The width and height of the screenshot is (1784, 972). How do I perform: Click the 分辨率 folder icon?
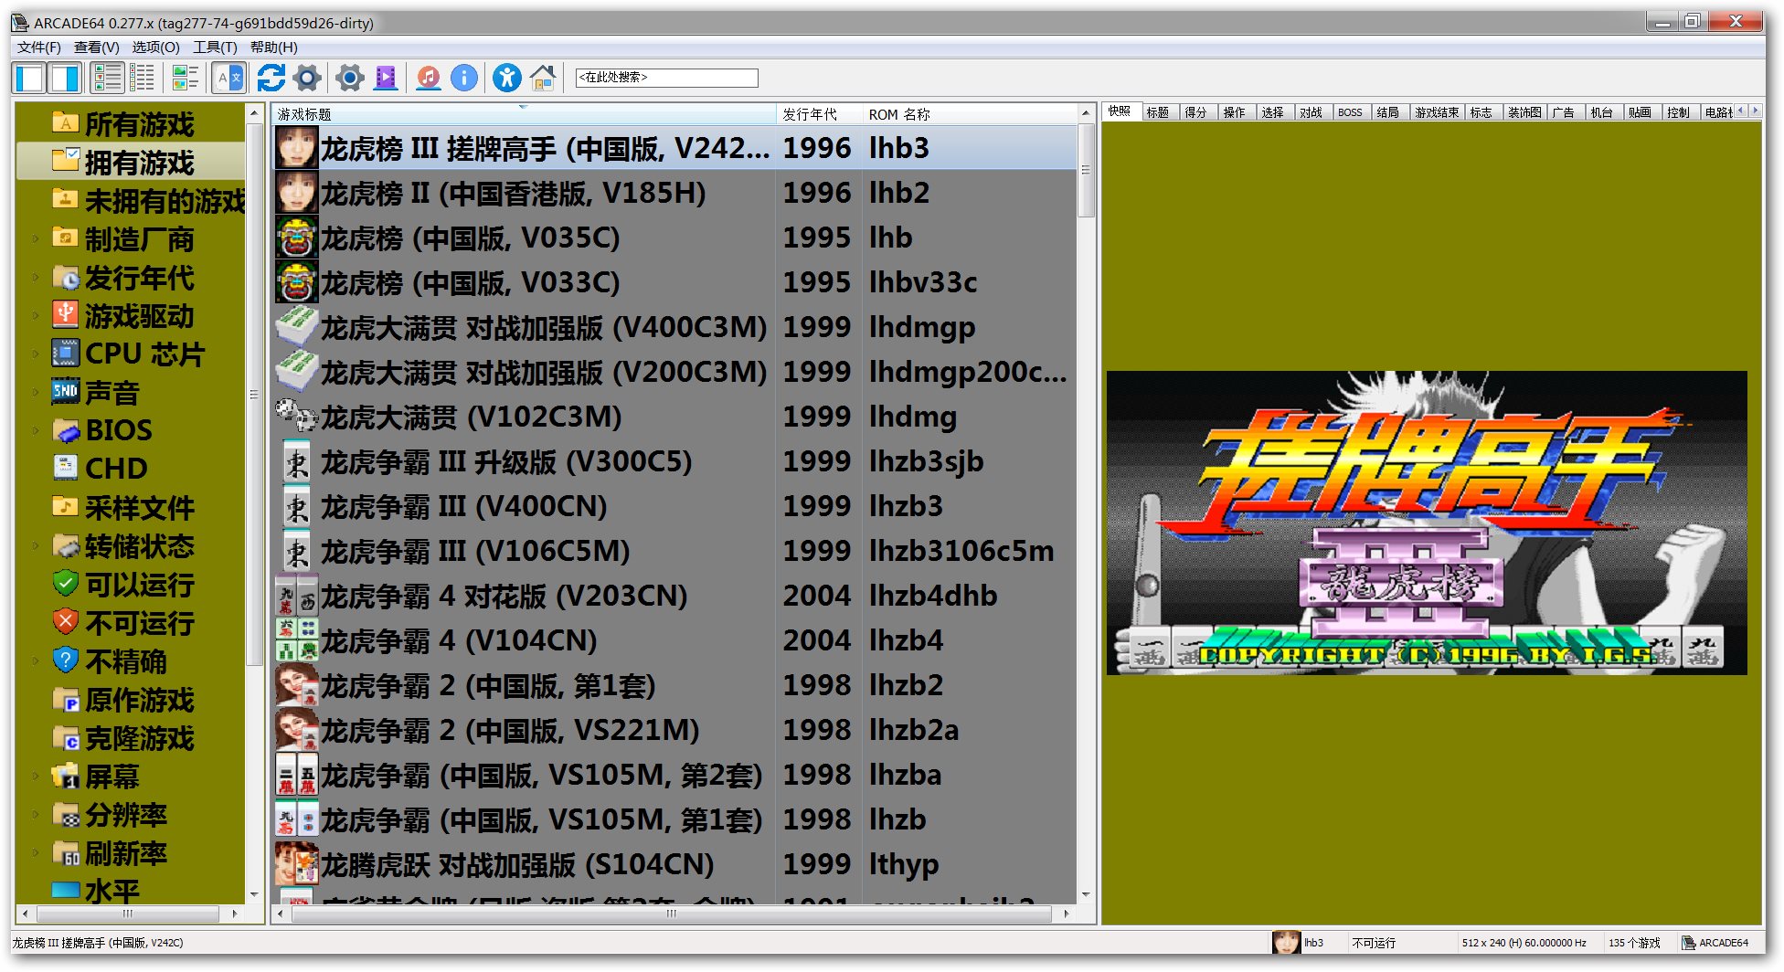pyautogui.click(x=65, y=814)
